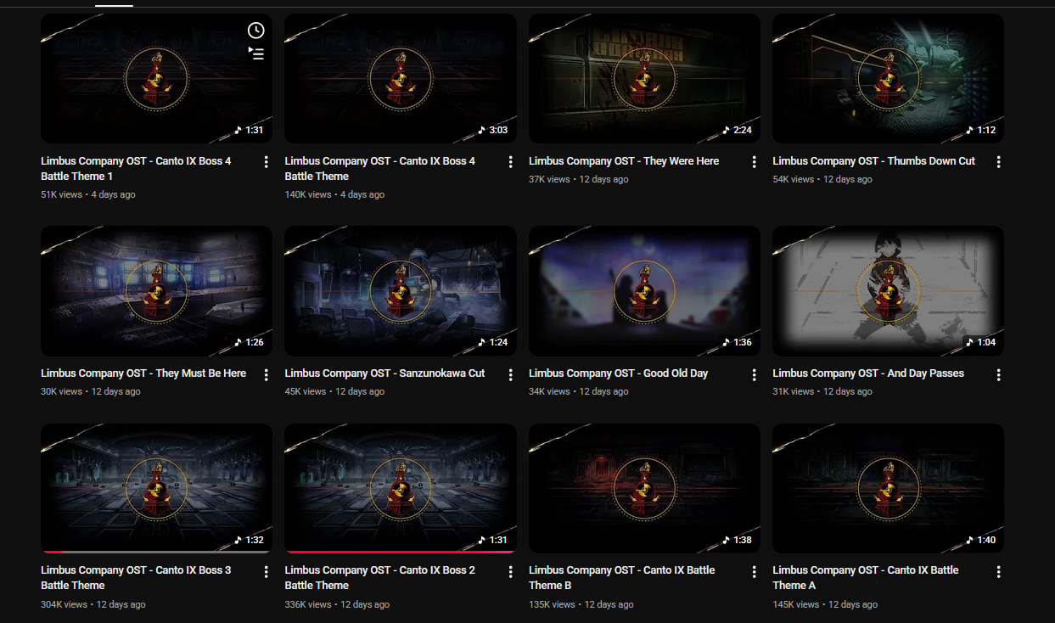Click the 1:40 duration badge

point(980,540)
